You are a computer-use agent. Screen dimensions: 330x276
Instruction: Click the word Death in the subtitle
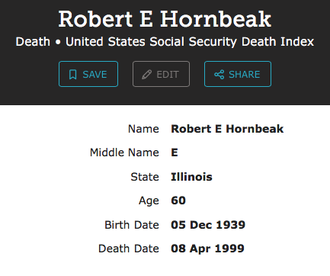click(33, 42)
